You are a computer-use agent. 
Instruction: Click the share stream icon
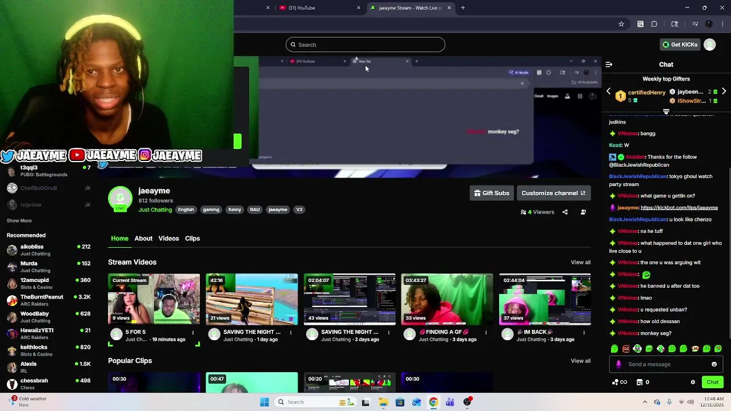[x=565, y=212]
